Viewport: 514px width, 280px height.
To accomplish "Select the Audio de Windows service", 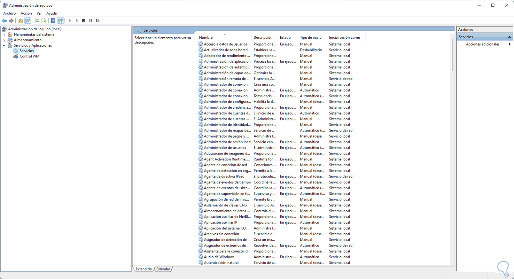I will [x=219, y=257].
